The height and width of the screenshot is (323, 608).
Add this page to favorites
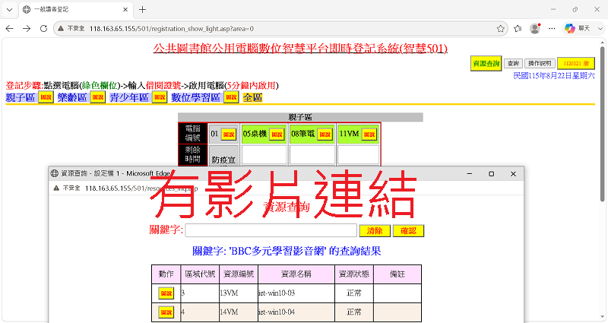point(501,29)
